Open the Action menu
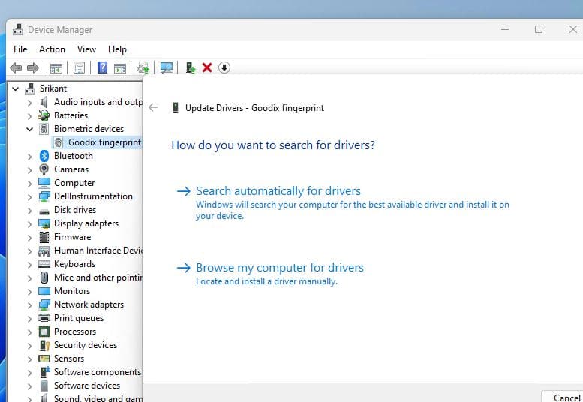 tap(52, 49)
